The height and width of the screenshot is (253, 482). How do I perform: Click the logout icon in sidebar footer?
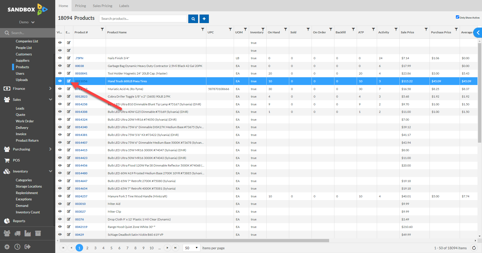27,247
